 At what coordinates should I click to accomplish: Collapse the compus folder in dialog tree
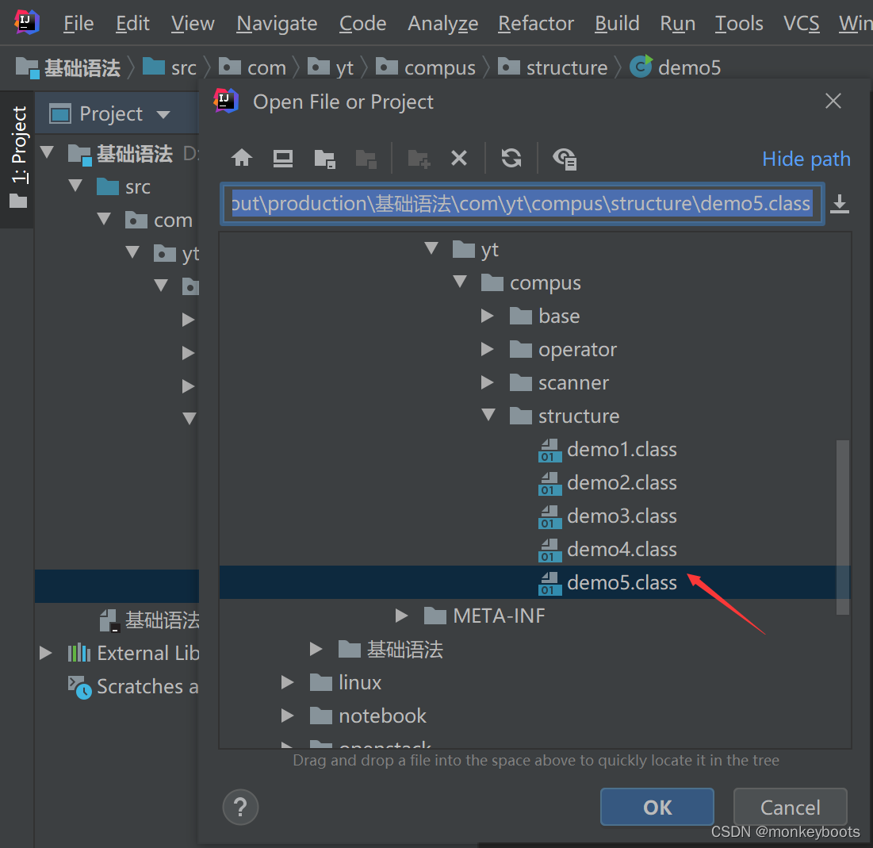[460, 282]
